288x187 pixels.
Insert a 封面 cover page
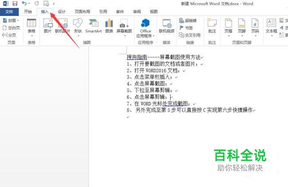(11, 20)
